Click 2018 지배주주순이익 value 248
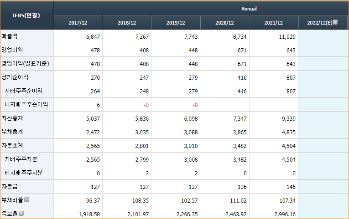 (144, 91)
